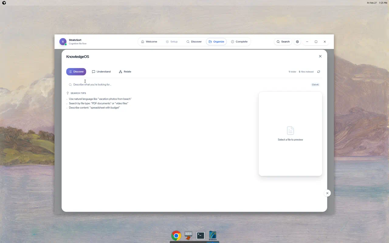Image resolution: width=389 pixels, height=243 pixels.
Task: Click the refresh icon near files indexed count
Action: coord(318,71)
